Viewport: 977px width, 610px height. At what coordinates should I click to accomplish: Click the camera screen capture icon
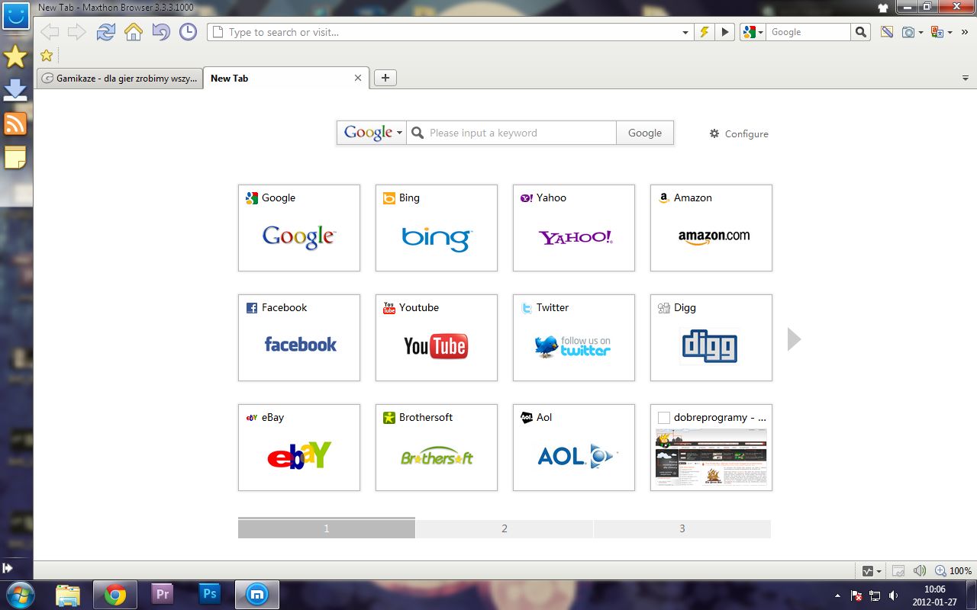pos(908,32)
